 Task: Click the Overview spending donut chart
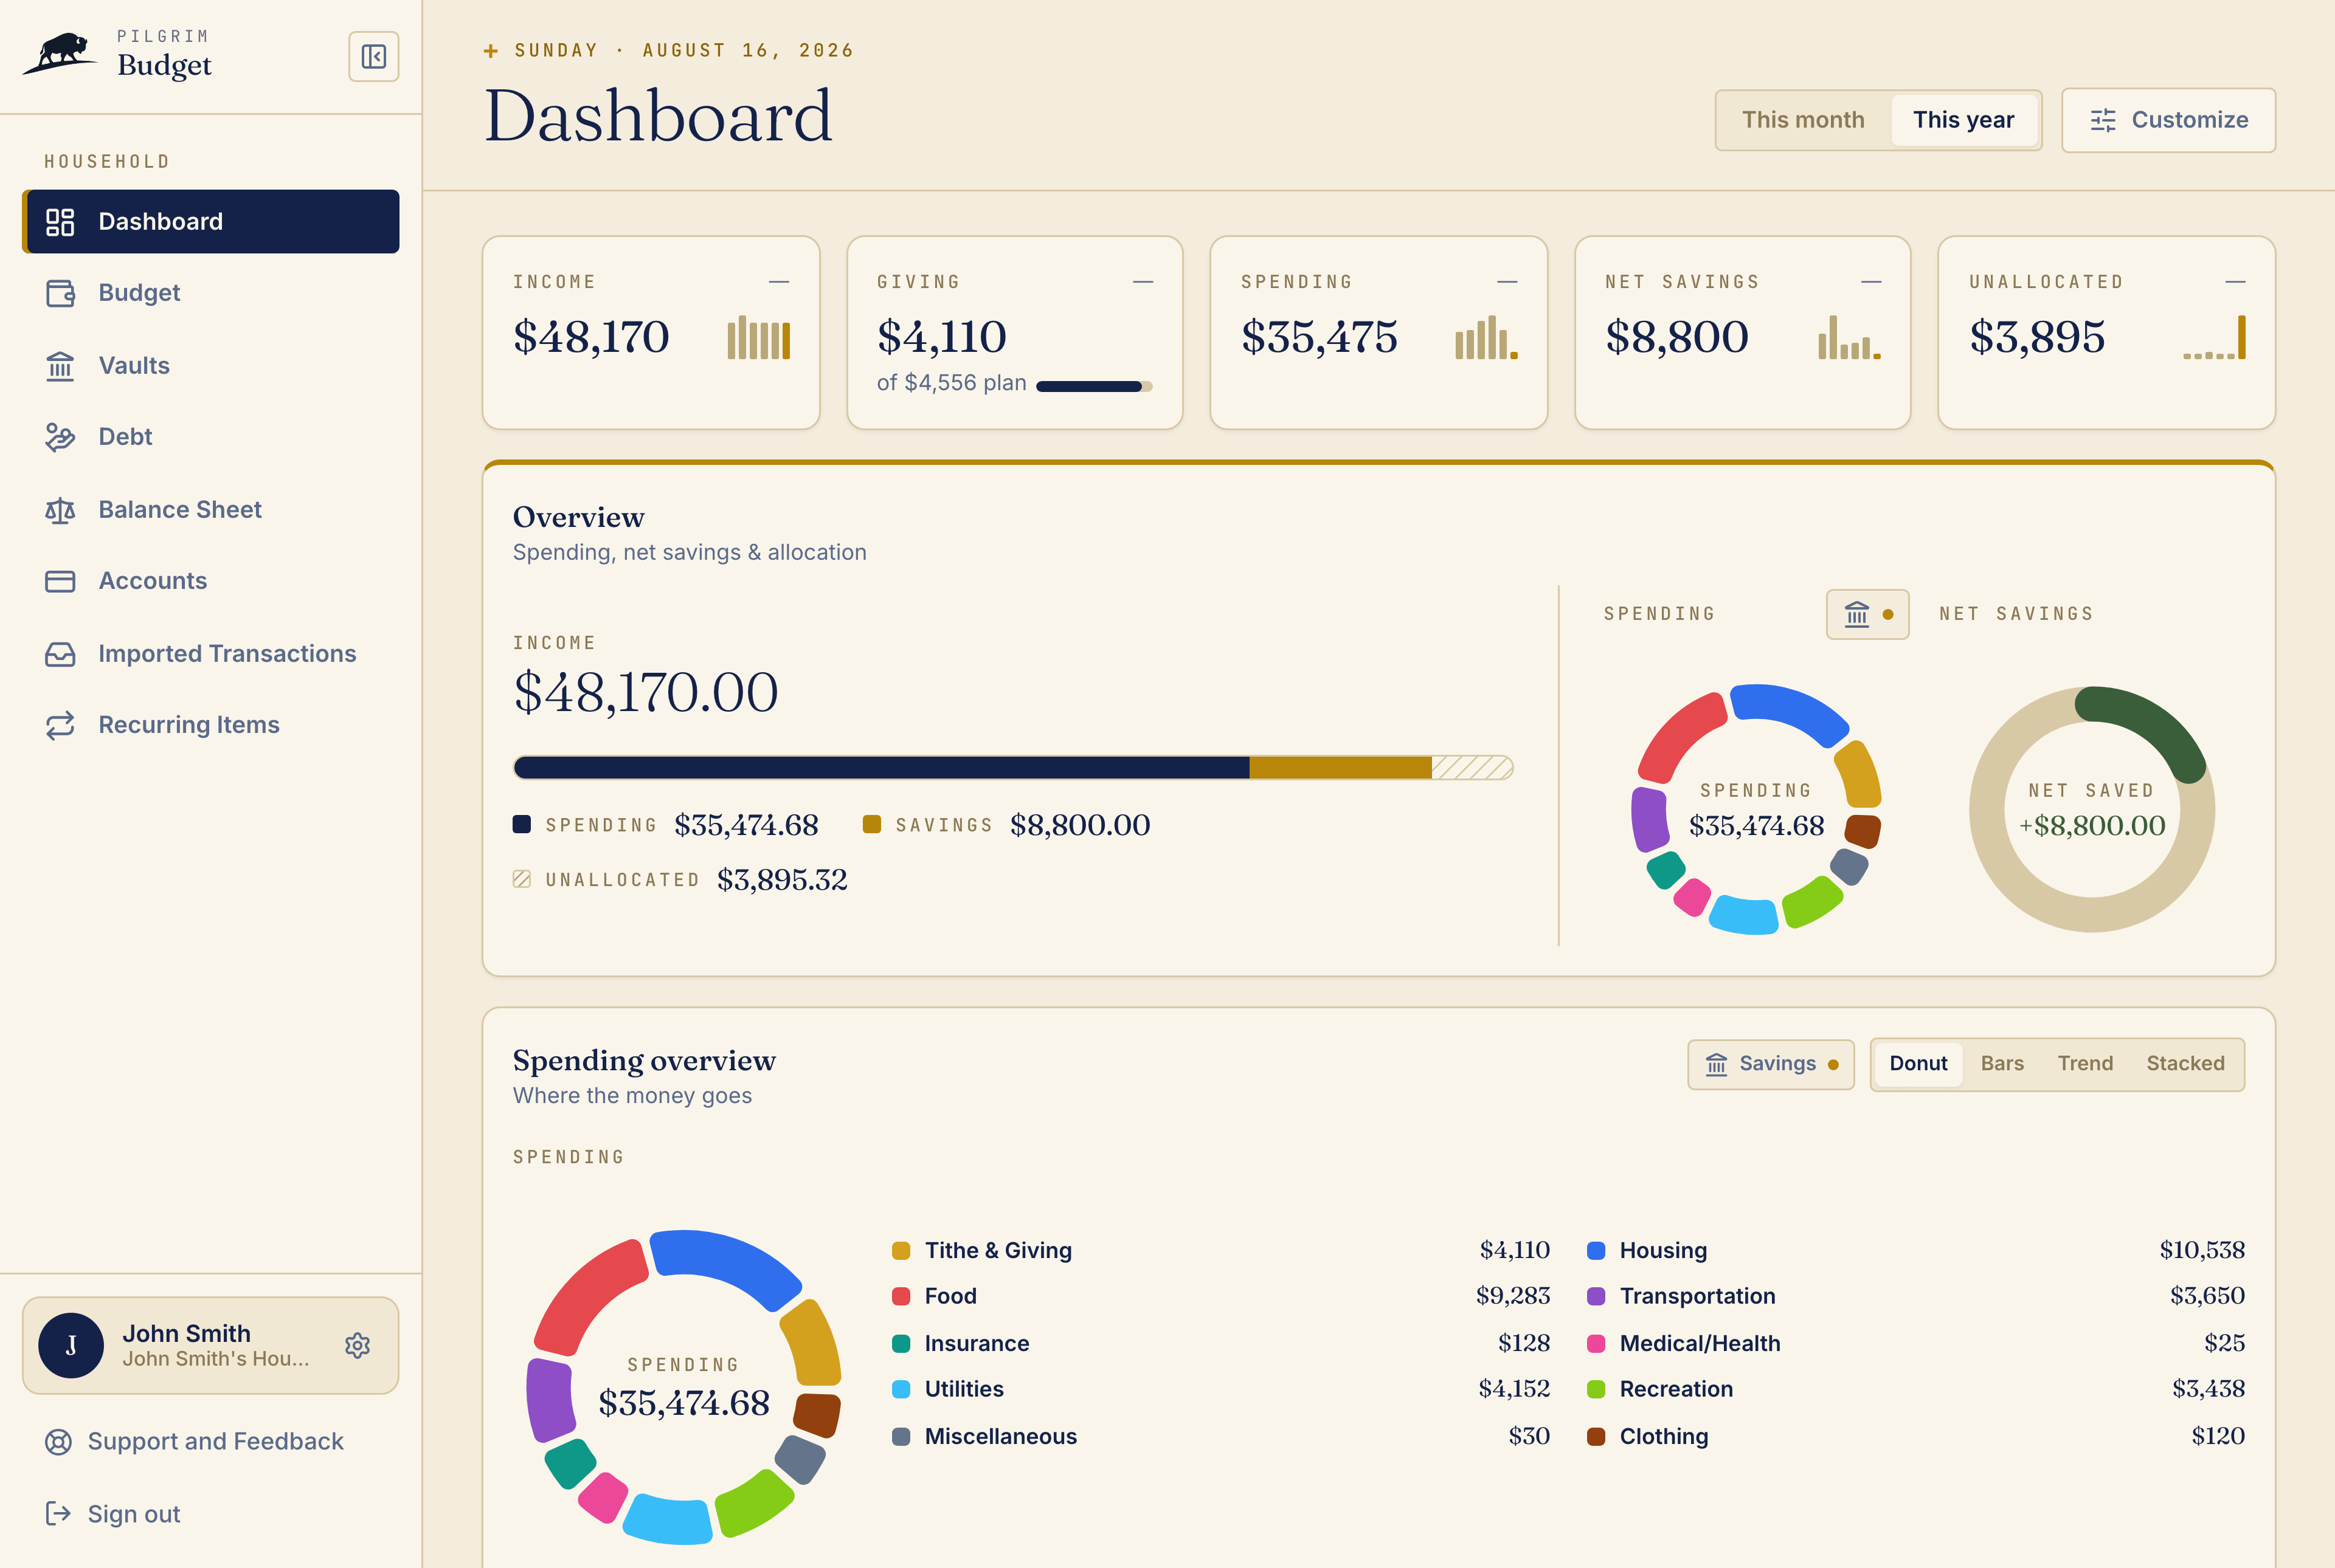[1756, 809]
